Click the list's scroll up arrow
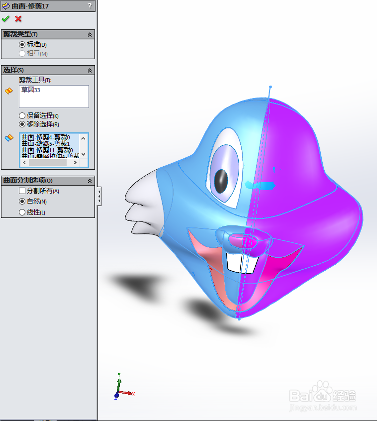The image size is (377, 421). [x=83, y=138]
